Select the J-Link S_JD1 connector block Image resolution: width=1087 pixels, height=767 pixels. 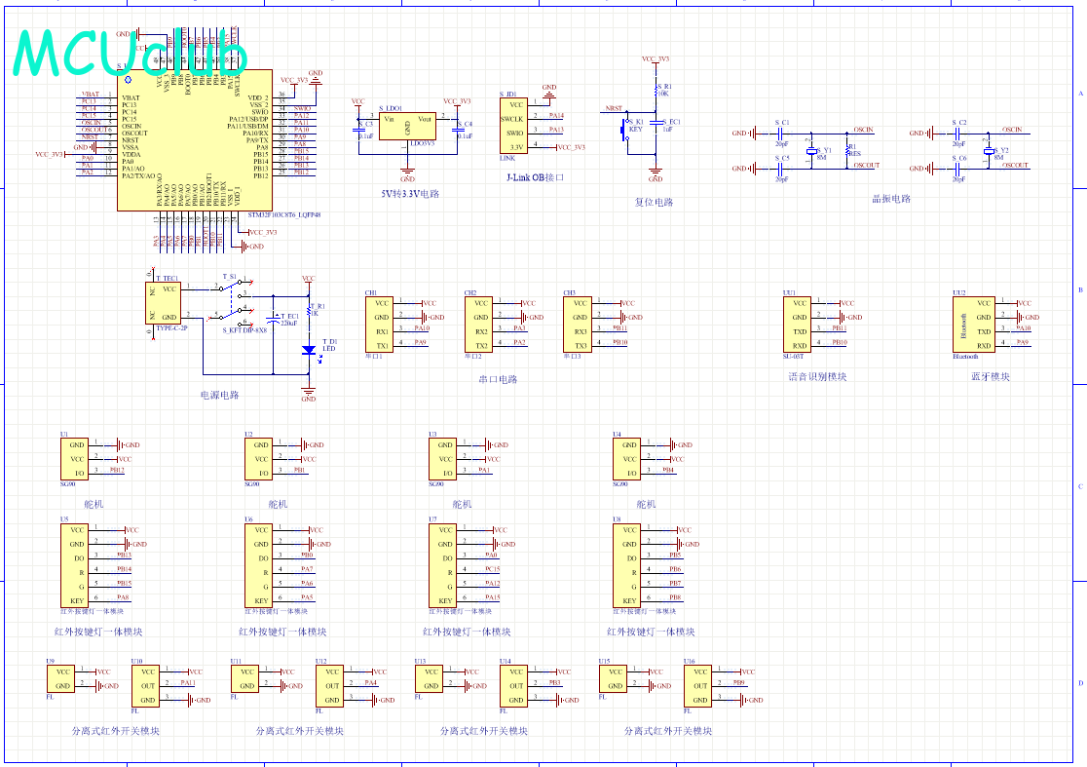tap(513, 126)
